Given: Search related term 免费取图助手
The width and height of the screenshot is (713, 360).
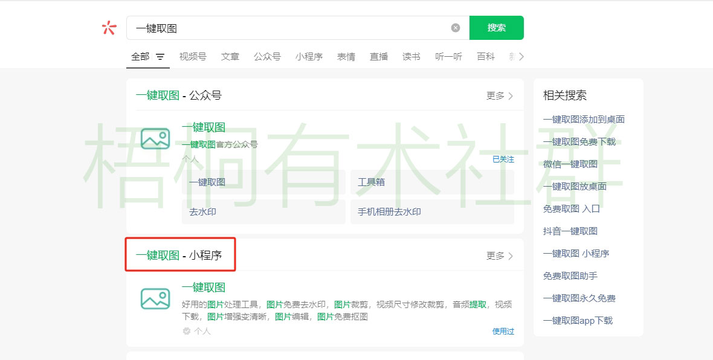Looking at the screenshot, I should coord(570,276).
